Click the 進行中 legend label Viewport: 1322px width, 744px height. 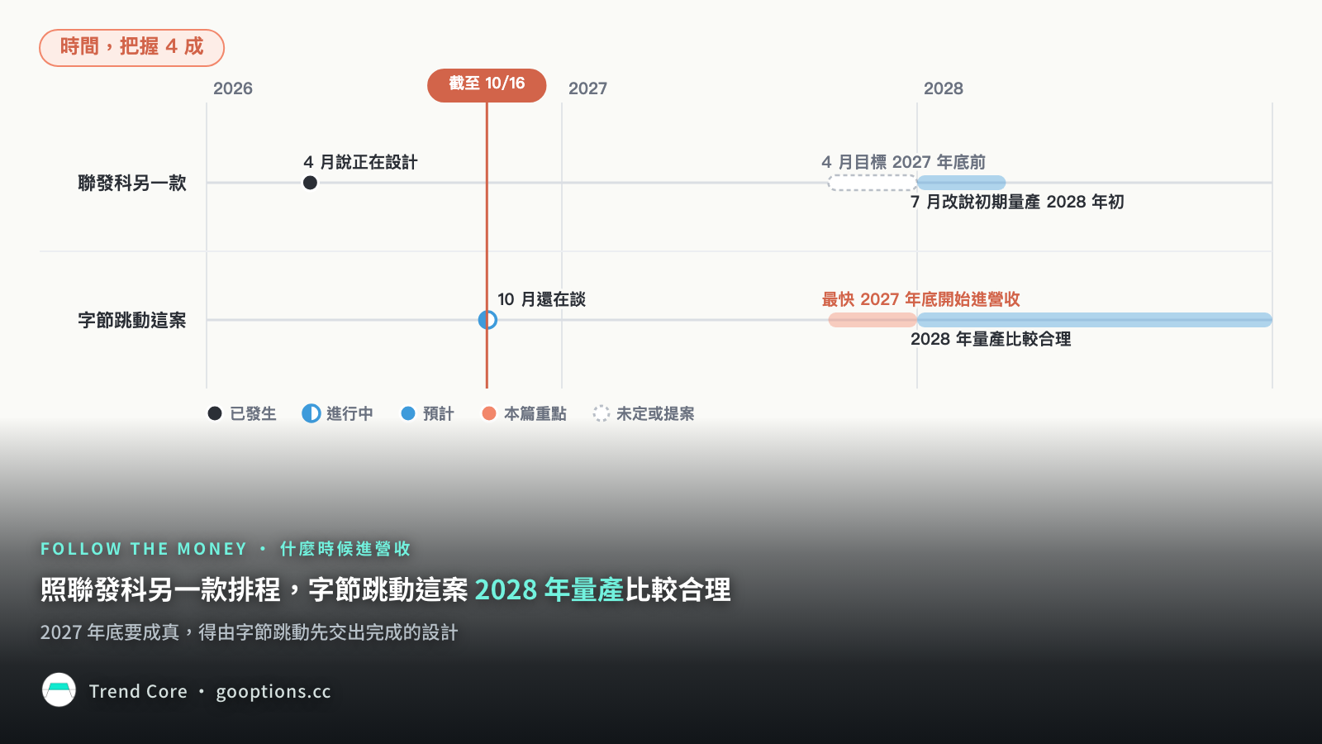coord(350,413)
